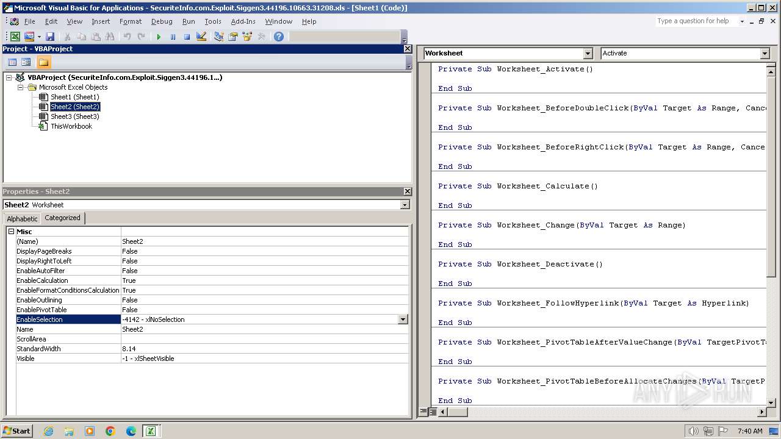Open the Edit menu
The width and height of the screenshot is (781, 439).
click(51, 21)
